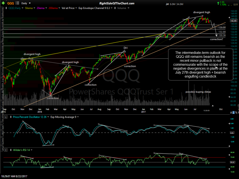Viewport: 239px width, 179px height.
Task: Click the 1.55 net change value
Action: pyautogui.click(x=222, y=2)
